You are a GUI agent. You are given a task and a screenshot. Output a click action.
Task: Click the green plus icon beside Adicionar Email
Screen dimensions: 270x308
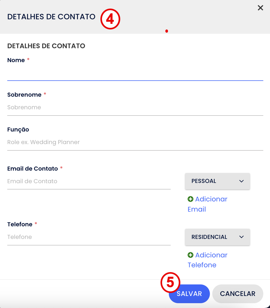(191, 199)
